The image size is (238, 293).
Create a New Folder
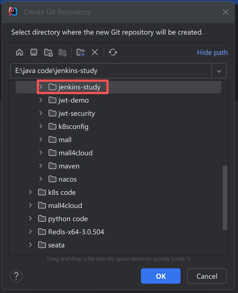point(80,52)
